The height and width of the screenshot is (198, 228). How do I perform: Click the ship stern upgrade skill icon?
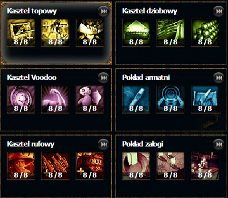click(x=90, y=166)
